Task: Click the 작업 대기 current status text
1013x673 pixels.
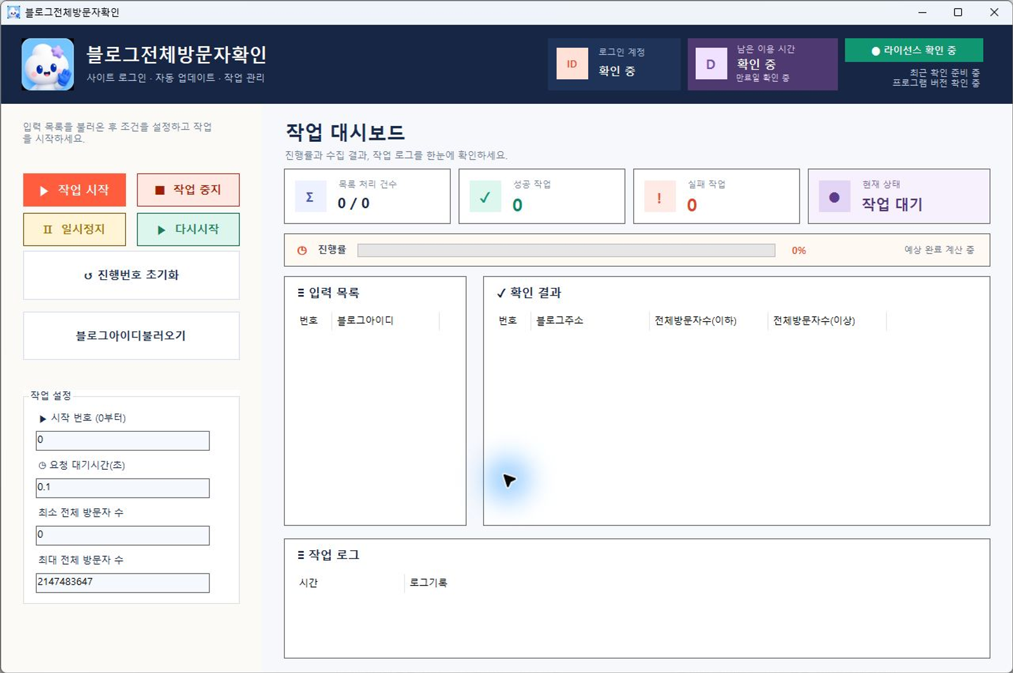Action: [892, 204]
